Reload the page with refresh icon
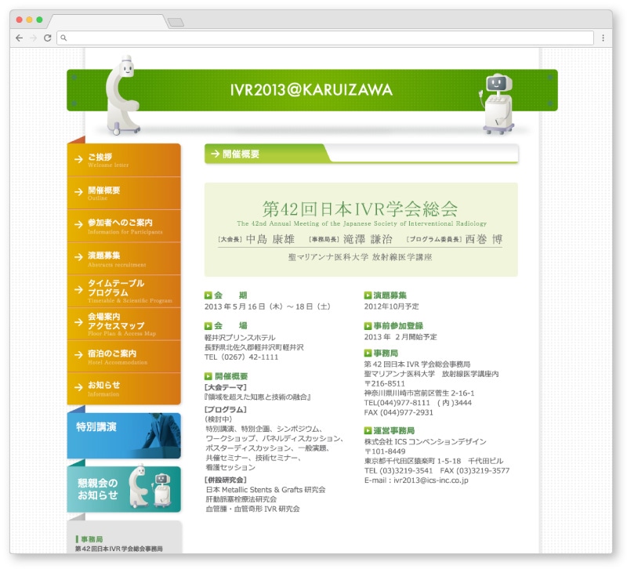Image resolution: width=627 pixels, height=569 pixels. (x=47, y=38)
